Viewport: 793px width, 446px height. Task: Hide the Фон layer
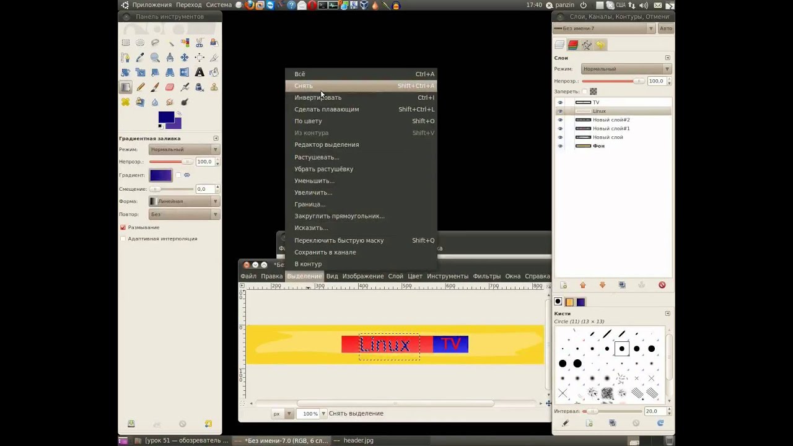[560, 146]
